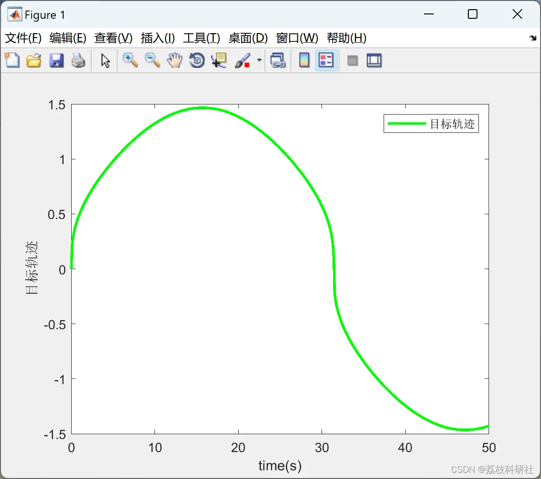Click the Link Plot toolbar icon
The width and height of the screenshot is (541, 479).
click(x=278, y=60)
